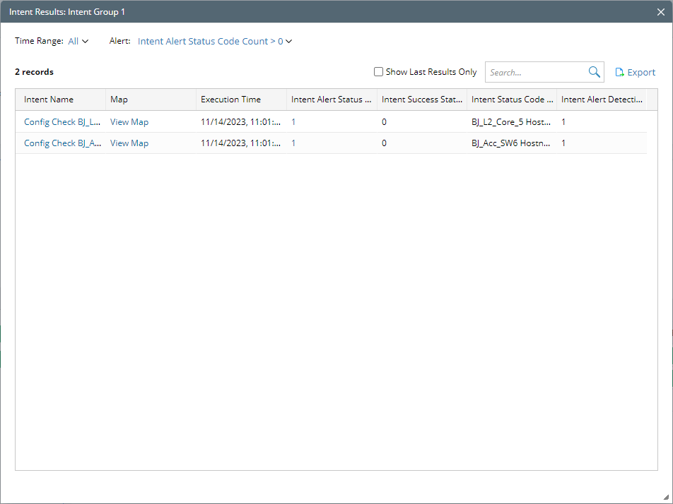Click View Map in the second row
Screen dimensions: 673x504
coord(129,143)
